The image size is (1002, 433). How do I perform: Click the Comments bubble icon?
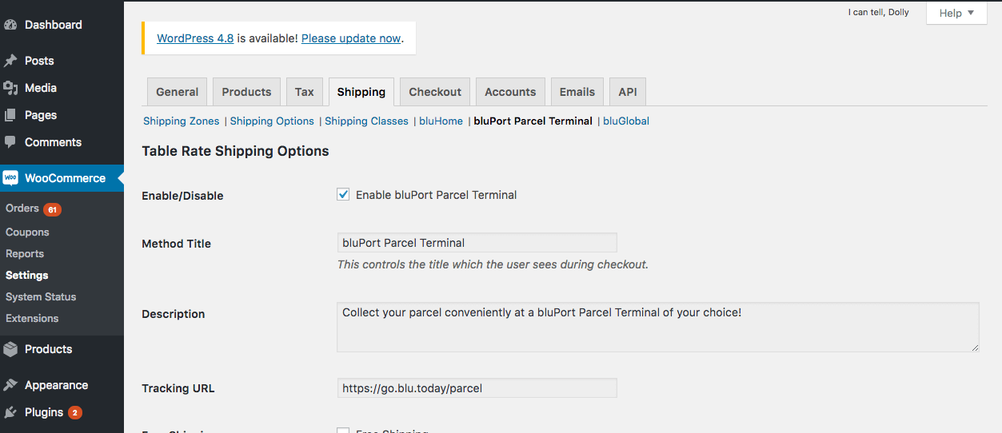10,142
